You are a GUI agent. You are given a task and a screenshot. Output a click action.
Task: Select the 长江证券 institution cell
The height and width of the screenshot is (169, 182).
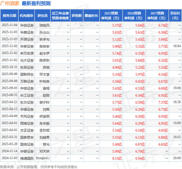tap(27, 95)
